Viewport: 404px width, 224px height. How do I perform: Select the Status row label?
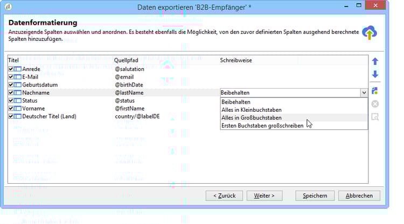30,100
